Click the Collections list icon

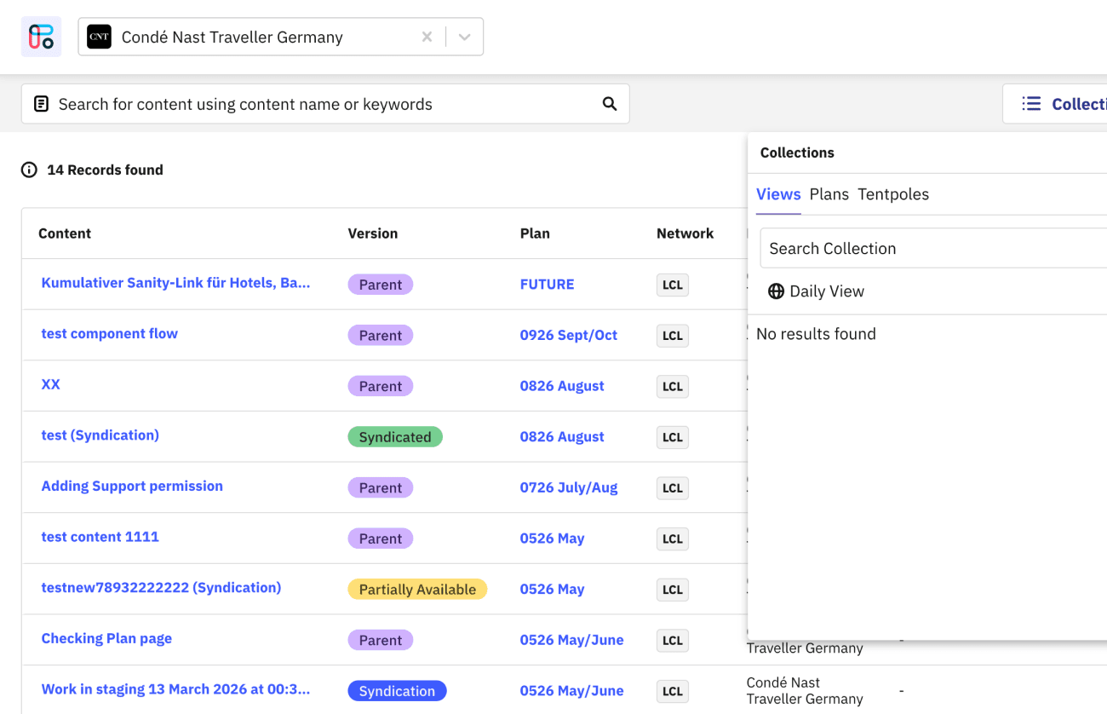click(1031, 104)
